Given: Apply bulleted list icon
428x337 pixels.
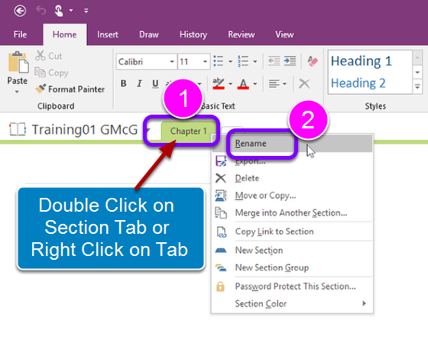Looking at the screenshot, I should [219, 61].
